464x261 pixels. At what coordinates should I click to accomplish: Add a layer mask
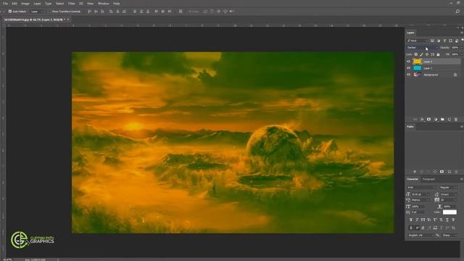[428, 119]
